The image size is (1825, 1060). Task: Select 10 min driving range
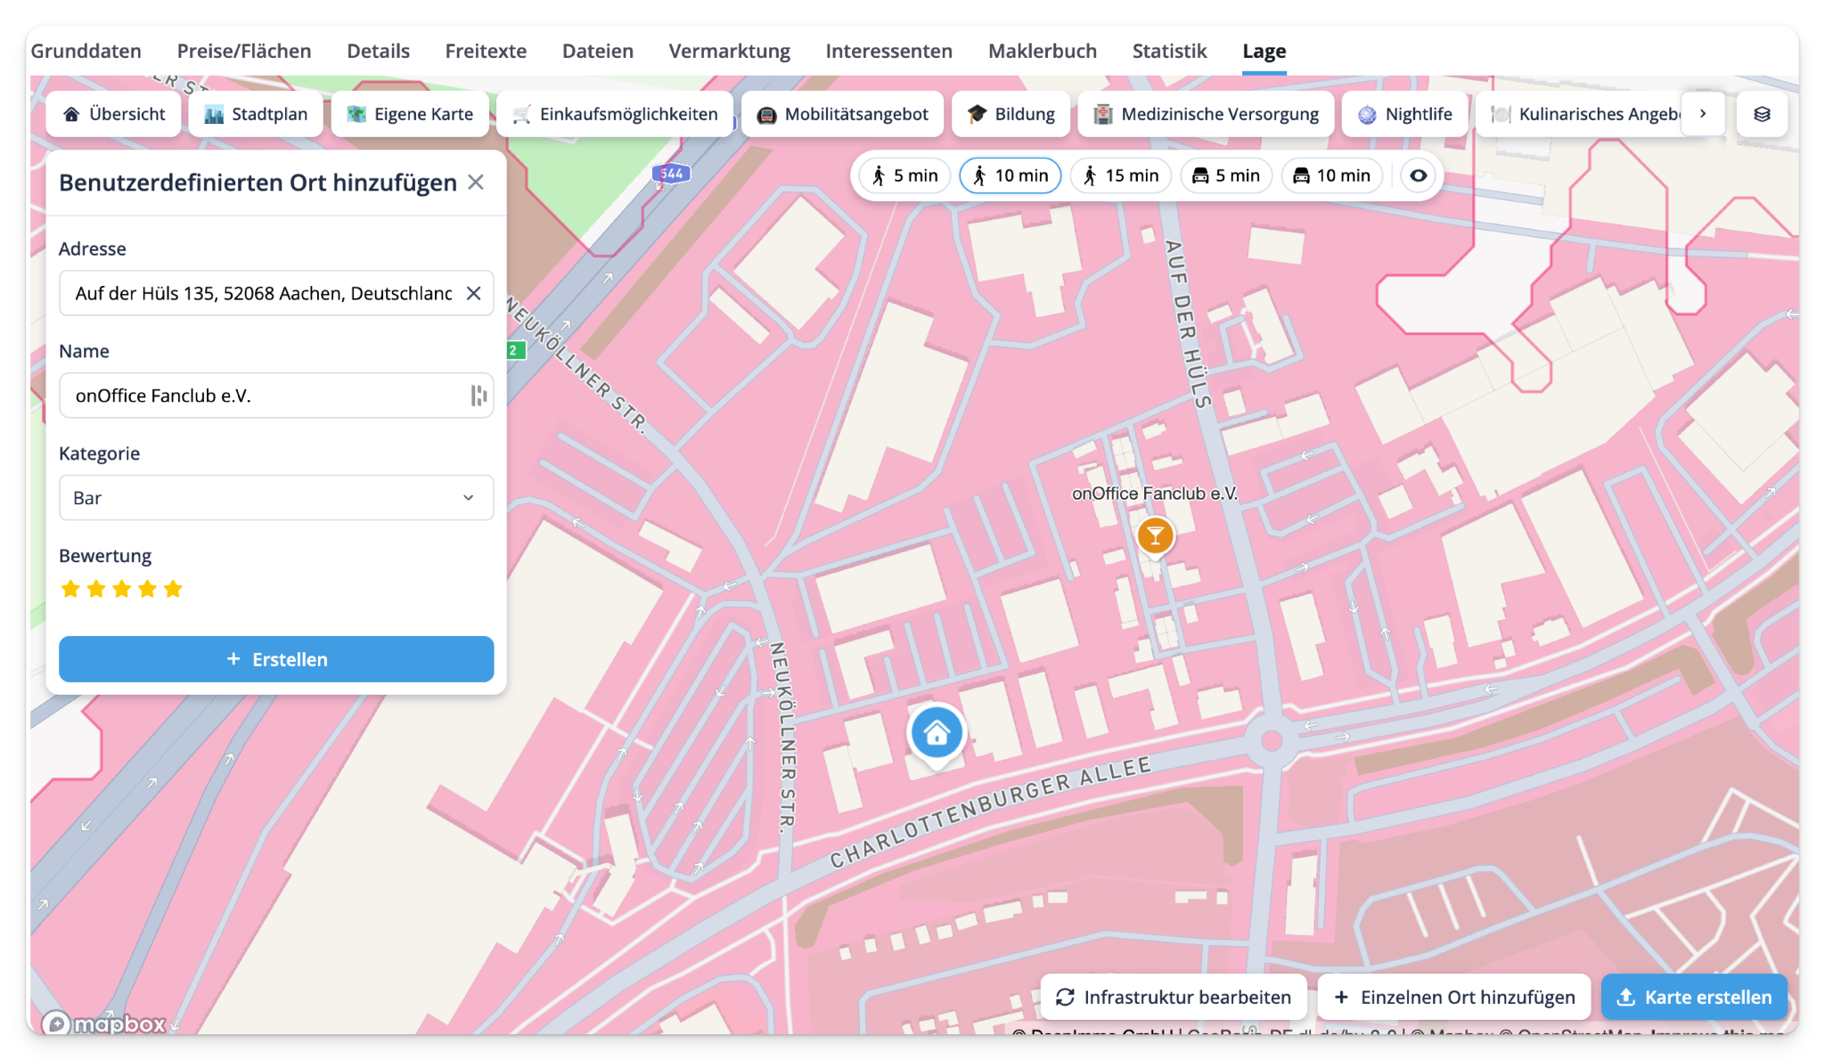point(1331,175)
